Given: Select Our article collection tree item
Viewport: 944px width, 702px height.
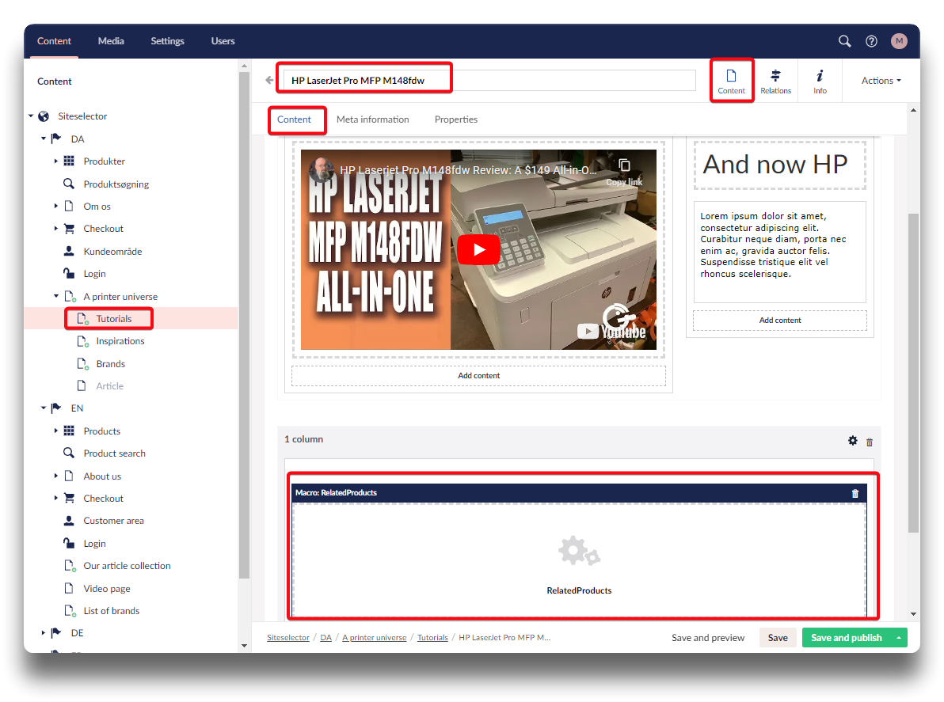Looking at the screenshot, I should pos(127,565).
